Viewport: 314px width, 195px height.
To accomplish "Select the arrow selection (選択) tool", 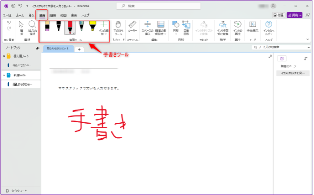I will pyautogui.click(x=21, y=28).
